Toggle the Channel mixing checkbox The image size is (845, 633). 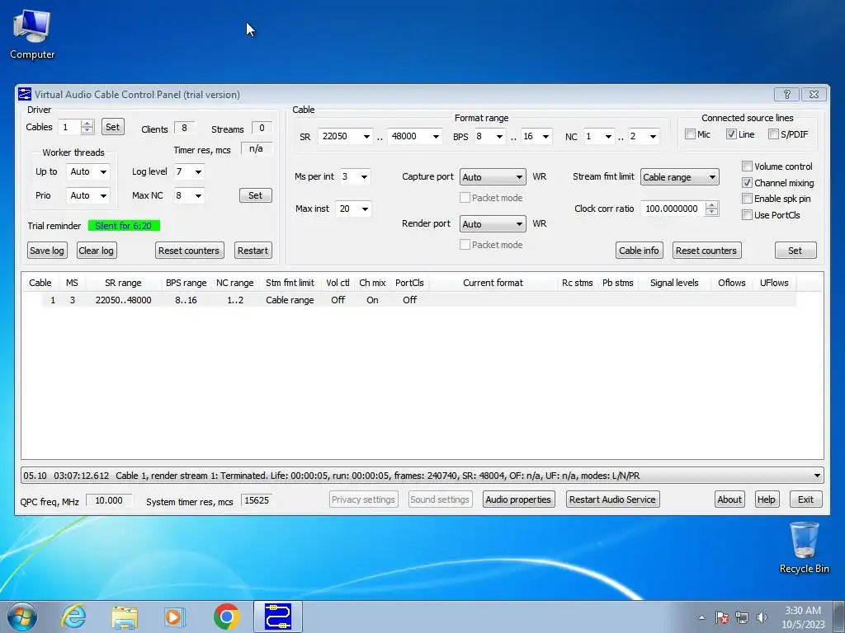click(747, 183)
